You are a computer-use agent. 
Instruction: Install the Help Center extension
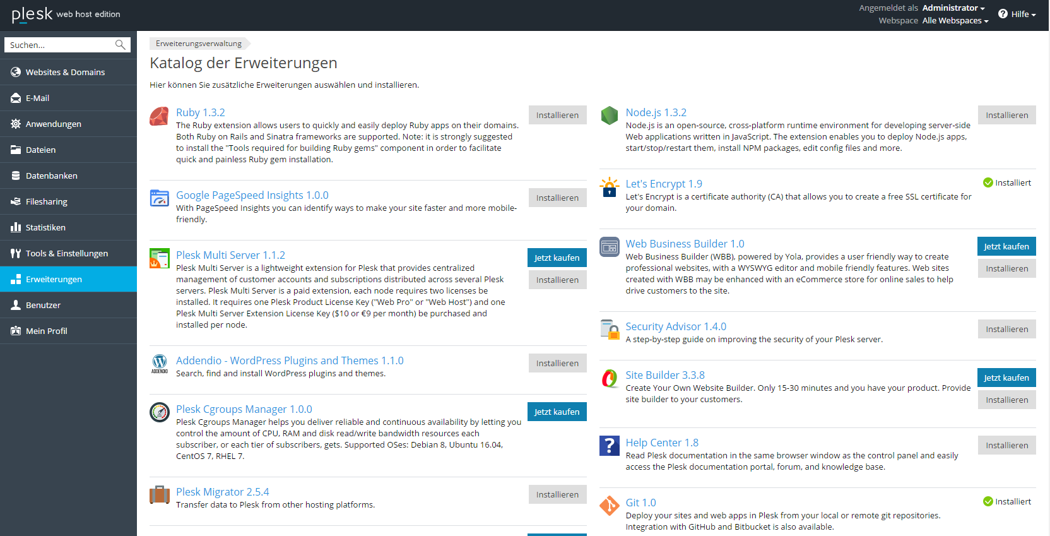pos(1007,445)
